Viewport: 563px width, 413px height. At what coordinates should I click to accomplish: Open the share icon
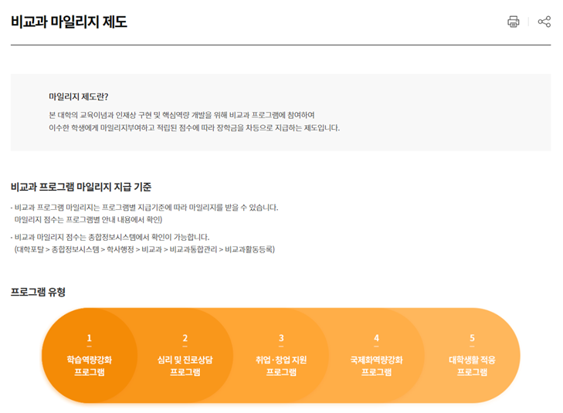pos(544,22)
